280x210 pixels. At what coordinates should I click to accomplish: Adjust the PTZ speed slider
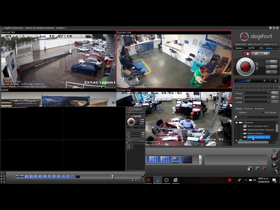tap(243, 80)
